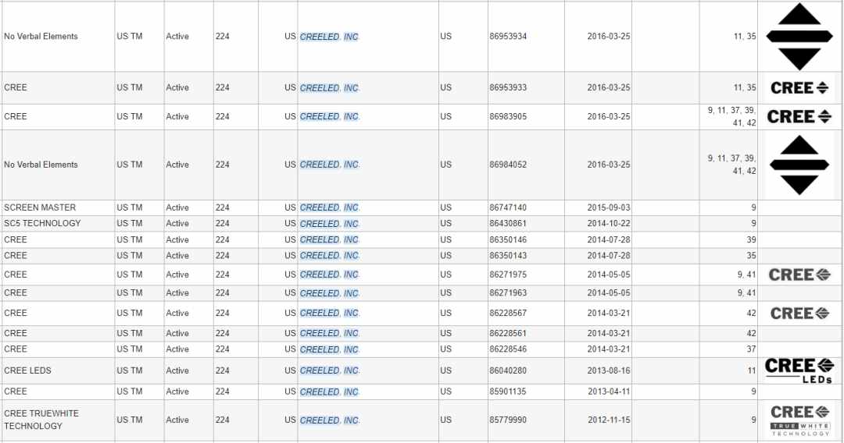
Task: Select the SCREEN MASTER trademark cell
Action: pyautogui.click(x=58, y=207)
